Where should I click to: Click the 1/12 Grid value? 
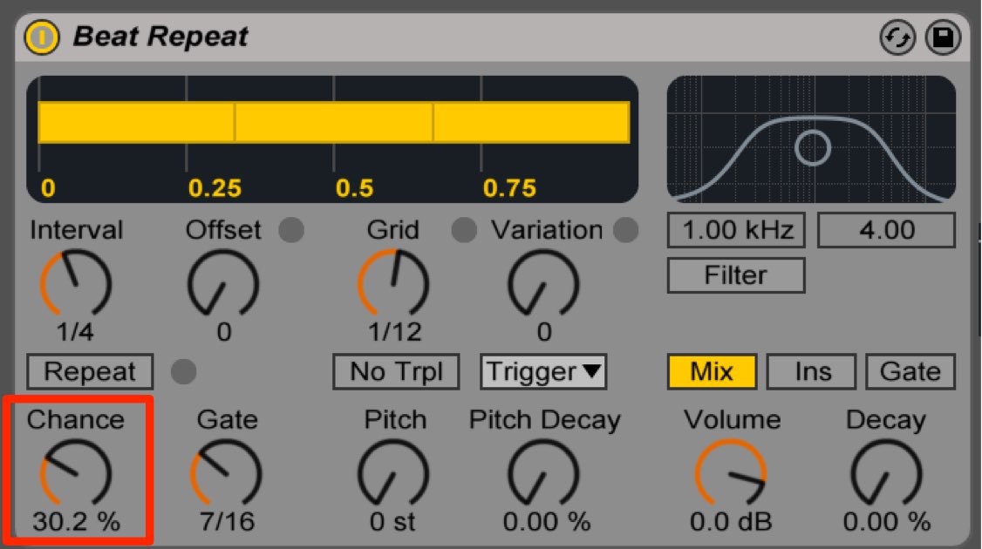click(x=394, y=331)
